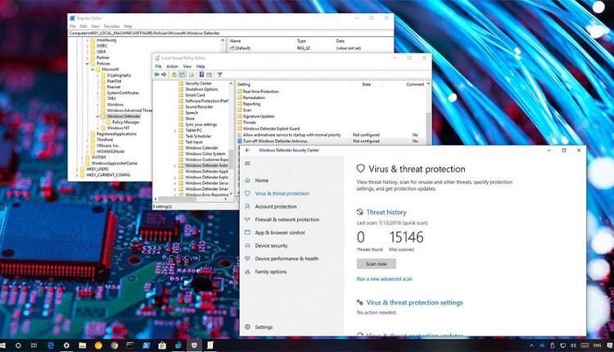Expand HKEY_USERS in Registry Editor

(77, 169)
